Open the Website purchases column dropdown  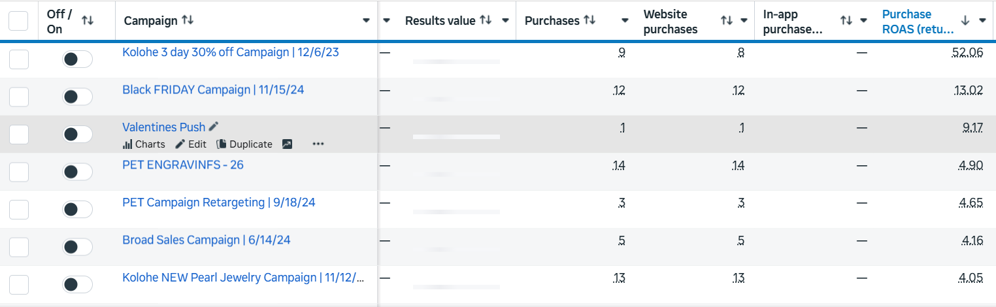click(744, 21)
